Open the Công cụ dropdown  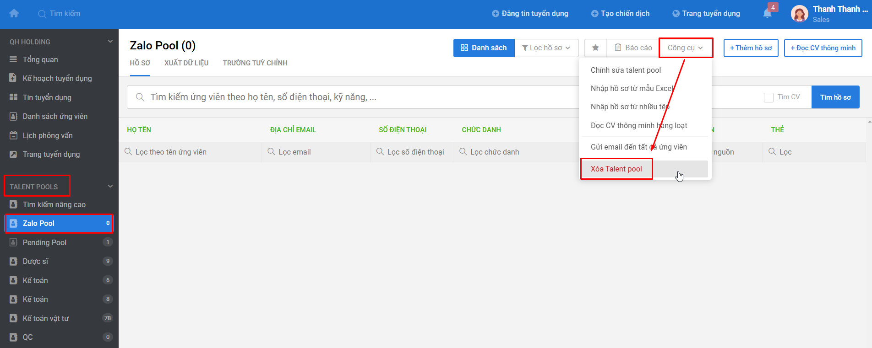click(x=685, y=48)
